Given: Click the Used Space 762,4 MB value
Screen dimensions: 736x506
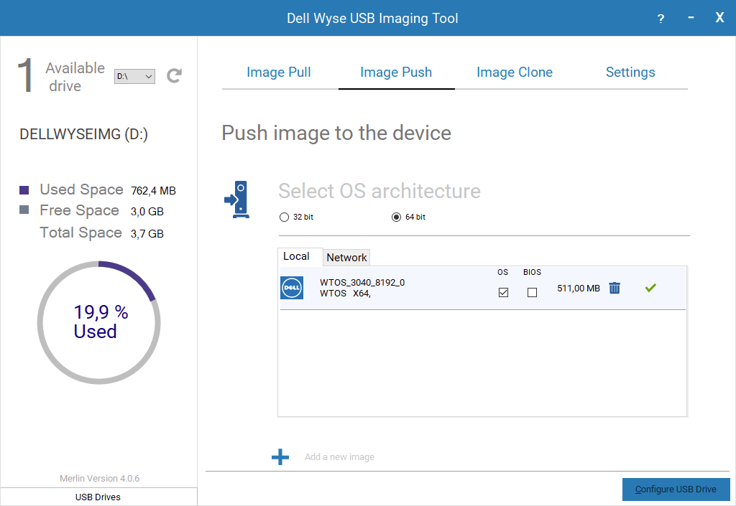Looking at the screenshot, I should 153,191.
